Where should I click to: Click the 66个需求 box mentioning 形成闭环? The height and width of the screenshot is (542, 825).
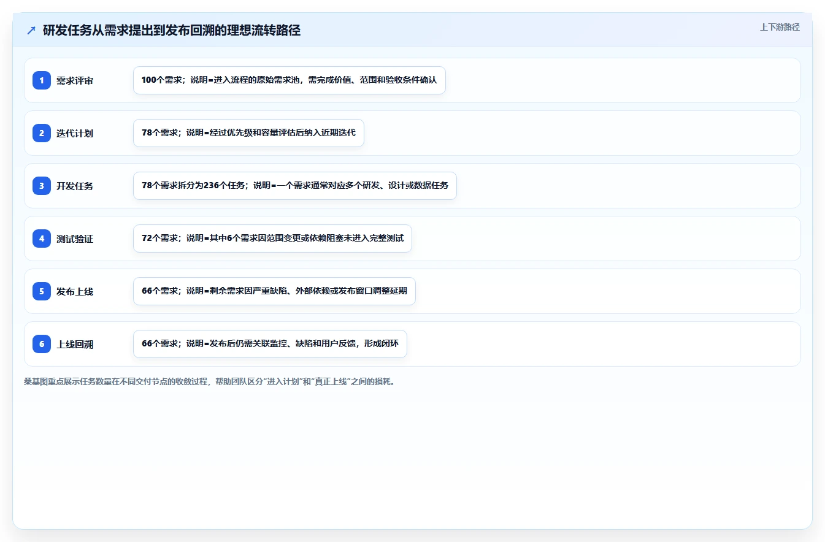pos(270,344)
